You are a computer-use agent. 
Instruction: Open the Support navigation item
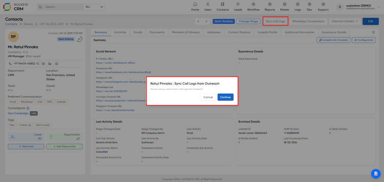coord(323,7)
